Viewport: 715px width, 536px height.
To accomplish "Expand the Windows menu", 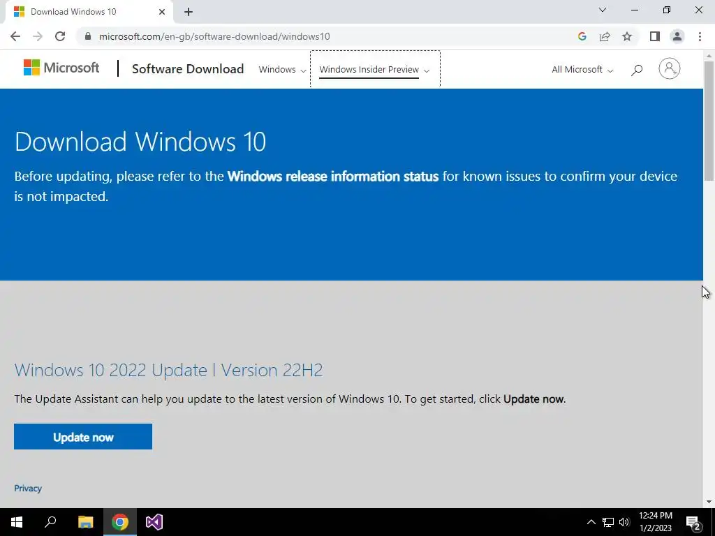I will click(282, 69).
